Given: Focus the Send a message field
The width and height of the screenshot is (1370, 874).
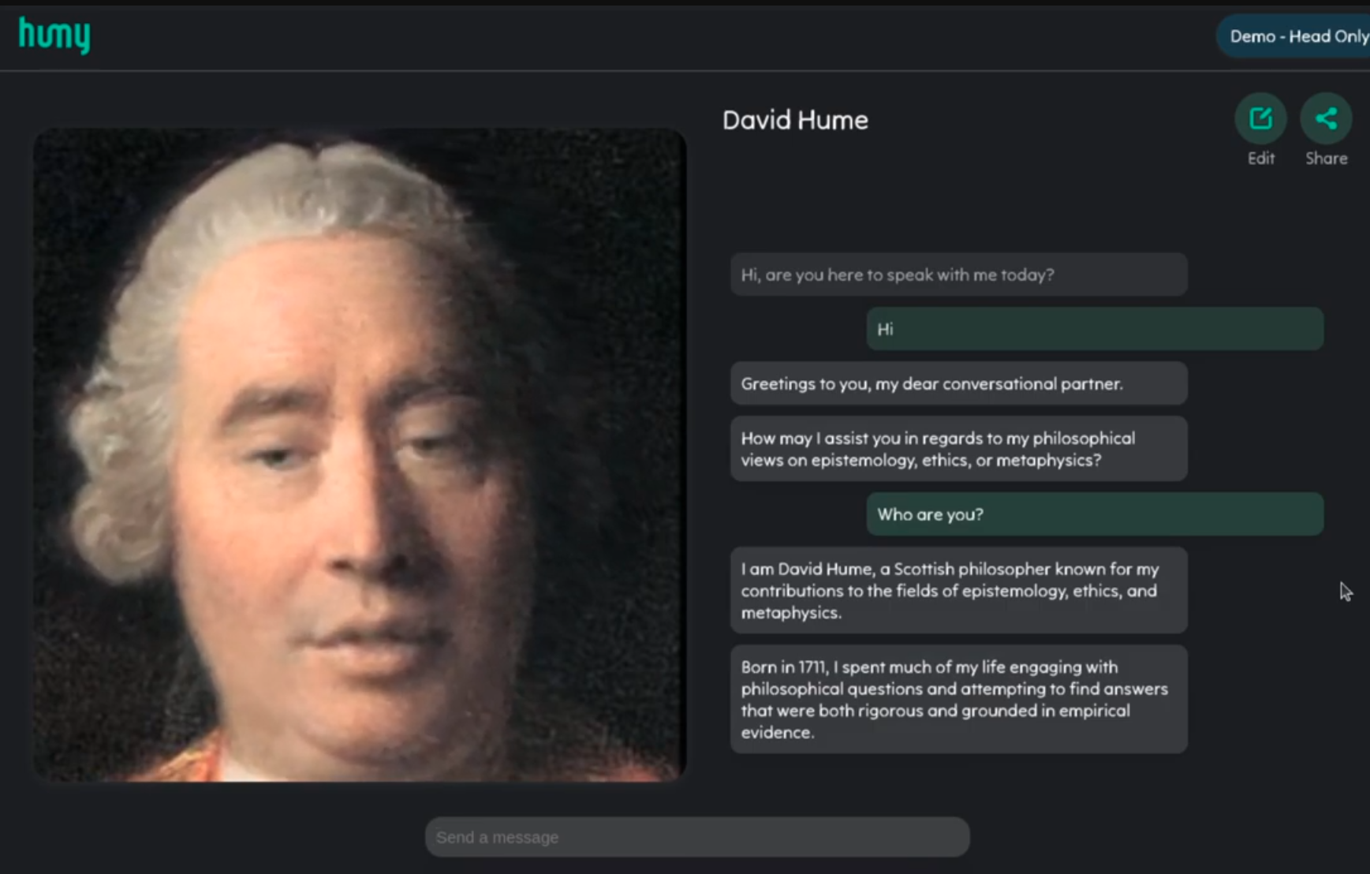Looking at the screenshot, I should [x=697, y=837].
